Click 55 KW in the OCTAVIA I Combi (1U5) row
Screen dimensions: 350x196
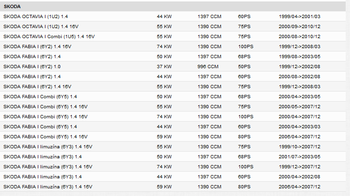click(x=164, y=37)
